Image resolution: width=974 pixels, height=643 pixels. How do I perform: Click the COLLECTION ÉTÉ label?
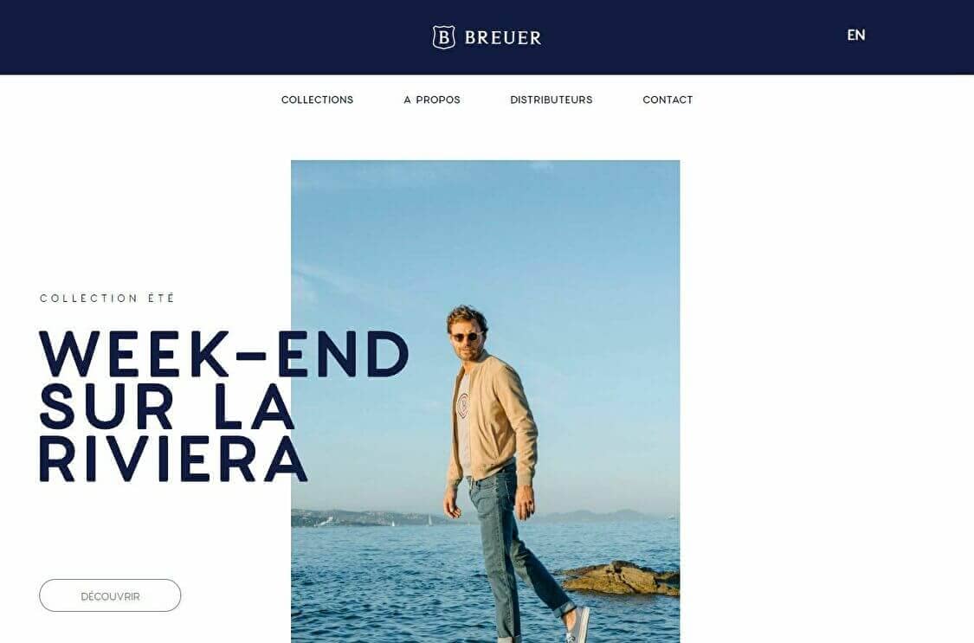[x=107, y=299]
